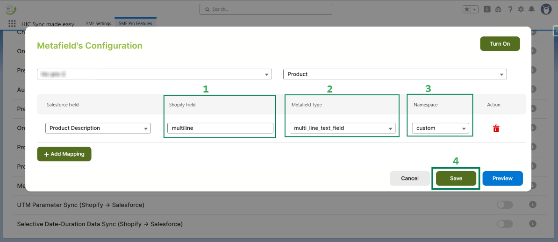Open the Salesforce help question mark
The image size is (558, 242).
pyautogui.click(x=510, y=9)
